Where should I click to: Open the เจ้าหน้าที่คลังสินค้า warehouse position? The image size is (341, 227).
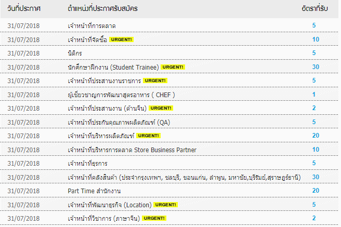pyautogui.click(x=184, y=177)
